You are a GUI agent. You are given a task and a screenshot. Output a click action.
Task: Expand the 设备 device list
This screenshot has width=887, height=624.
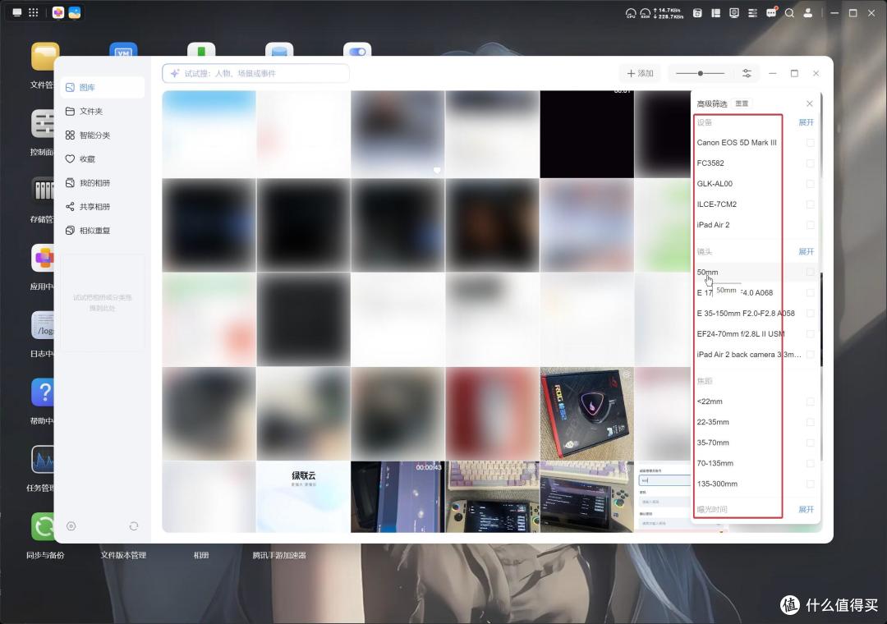807,122
